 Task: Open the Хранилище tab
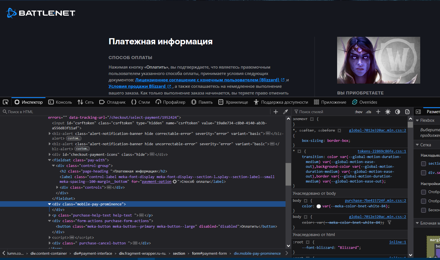click(x=233, y=102)
